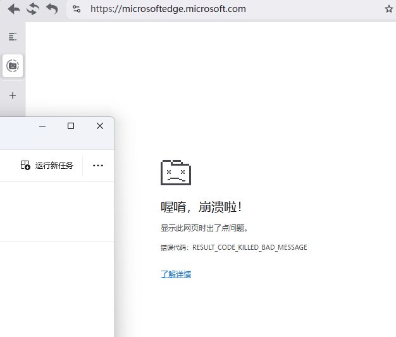Image resolution: width=396 pixels, height=337 pixels.
Task: Bookmark page with the star icon
Action: coord(388,9)
